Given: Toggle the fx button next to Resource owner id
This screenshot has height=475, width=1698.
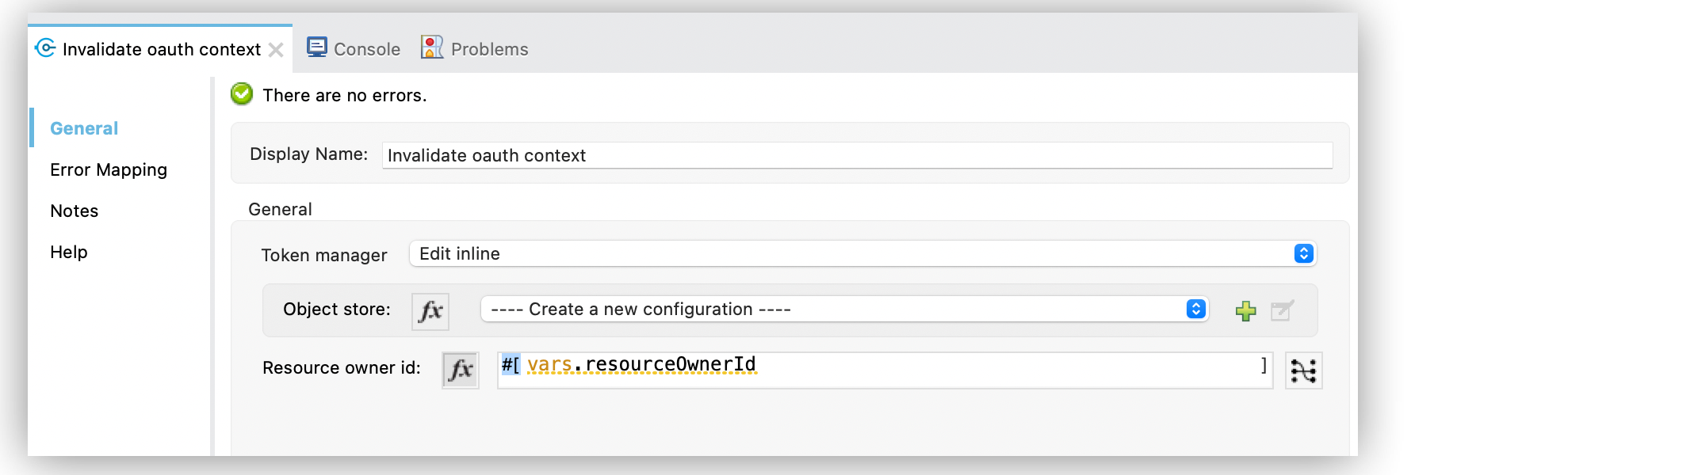Looking at the screenshot, I should pos(461,370).
